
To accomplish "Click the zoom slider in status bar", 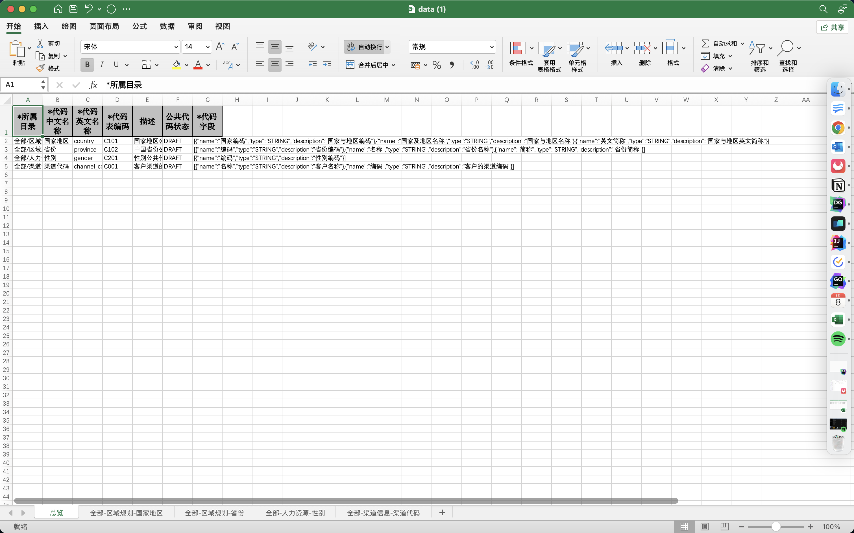I will point(776,526).
